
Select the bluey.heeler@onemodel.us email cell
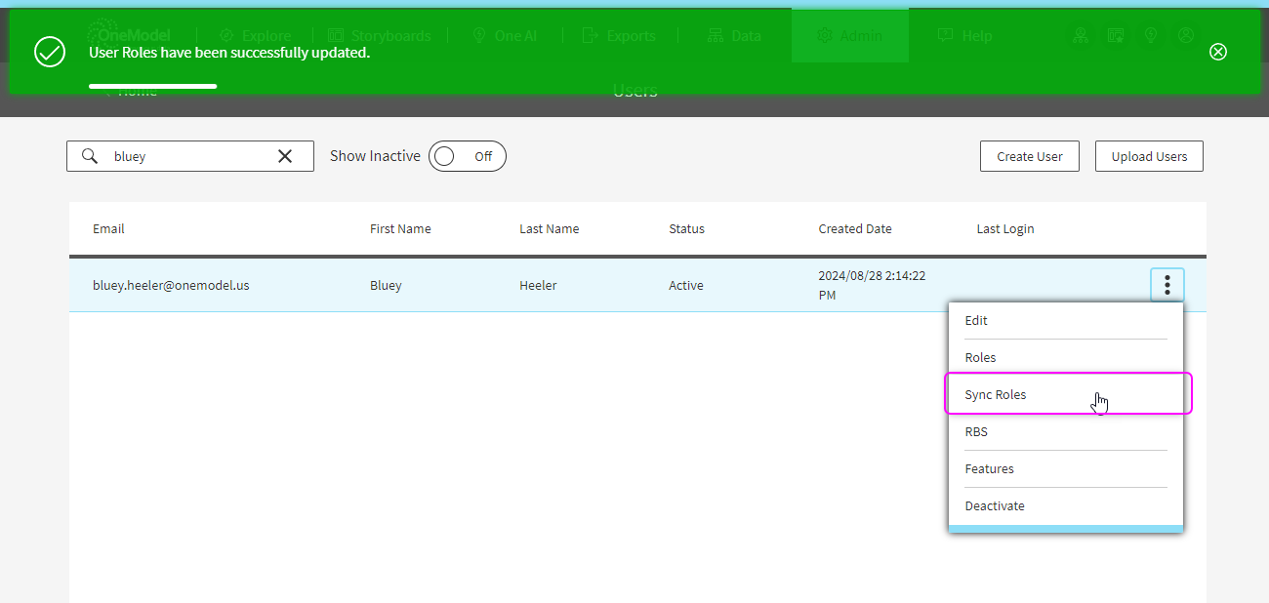[171, 286]
